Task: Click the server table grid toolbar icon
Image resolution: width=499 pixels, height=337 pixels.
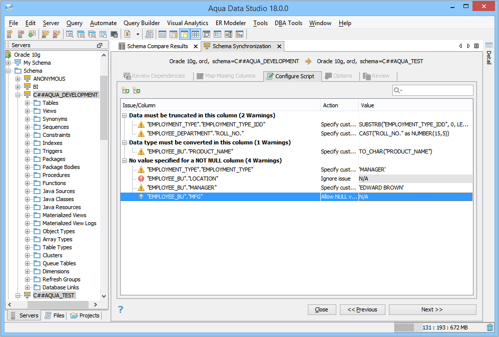Action: (32, 34)
